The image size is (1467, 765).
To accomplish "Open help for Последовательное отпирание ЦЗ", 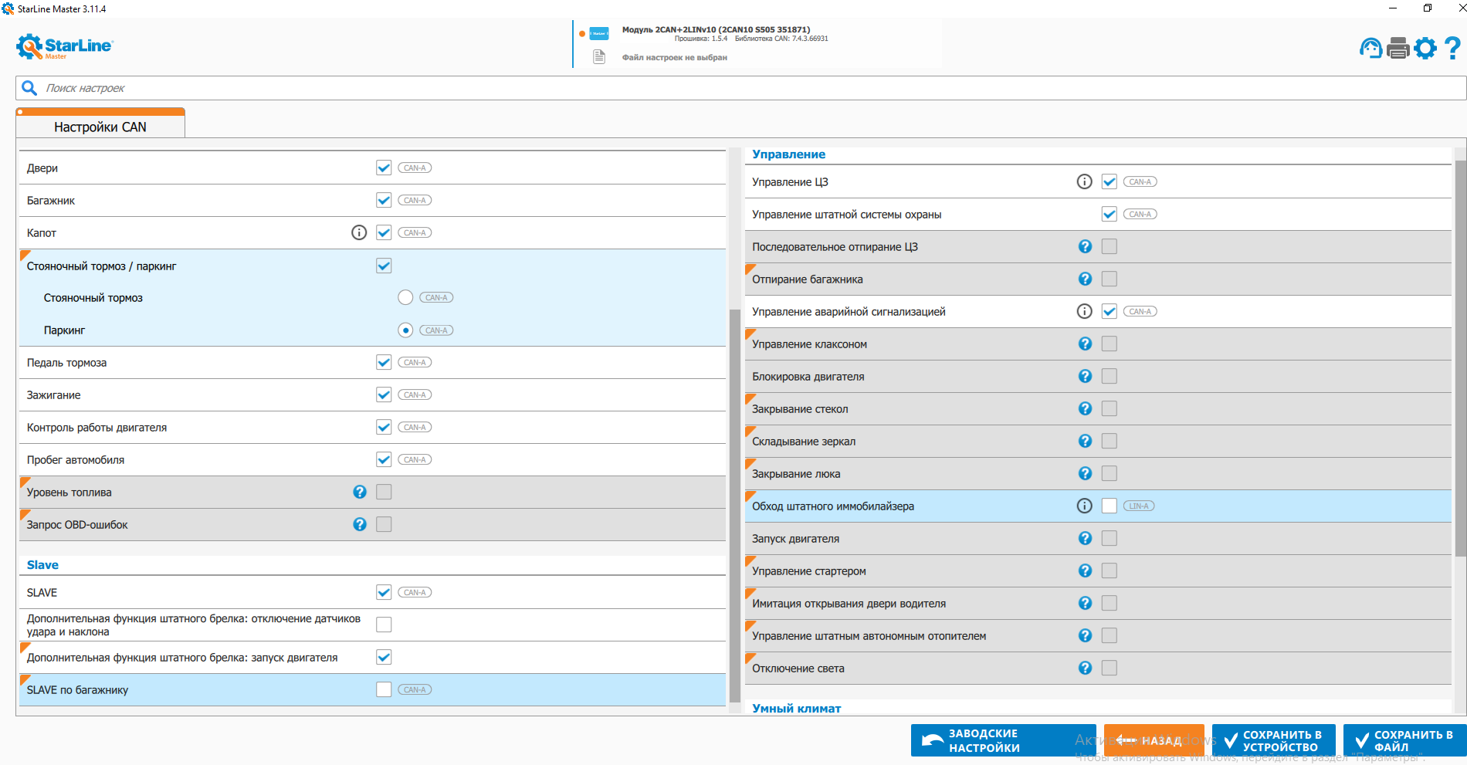I will click(1086, 246).
